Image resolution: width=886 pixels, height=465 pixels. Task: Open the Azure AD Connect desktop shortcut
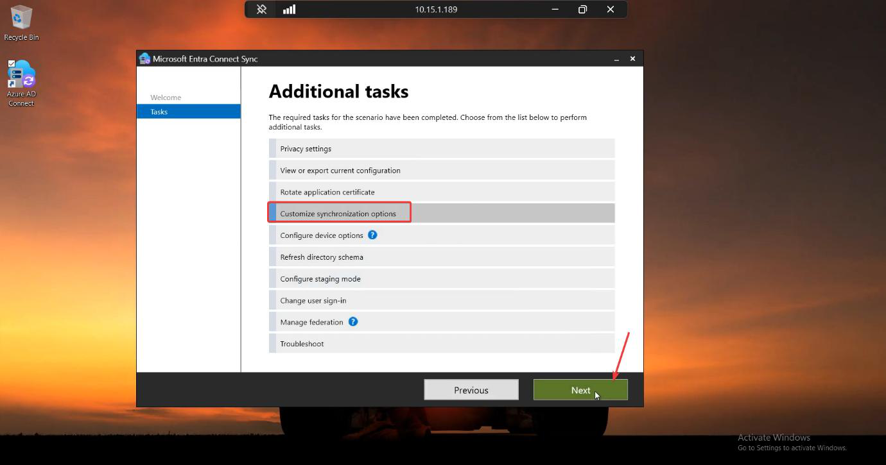click(21, 83)
